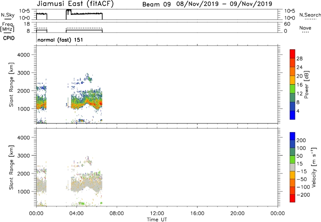321x222 pixels.
Task: Click the '18' frequency axis tick
Action: 27,24
